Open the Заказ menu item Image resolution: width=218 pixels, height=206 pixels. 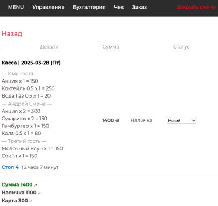pos(139,7)
